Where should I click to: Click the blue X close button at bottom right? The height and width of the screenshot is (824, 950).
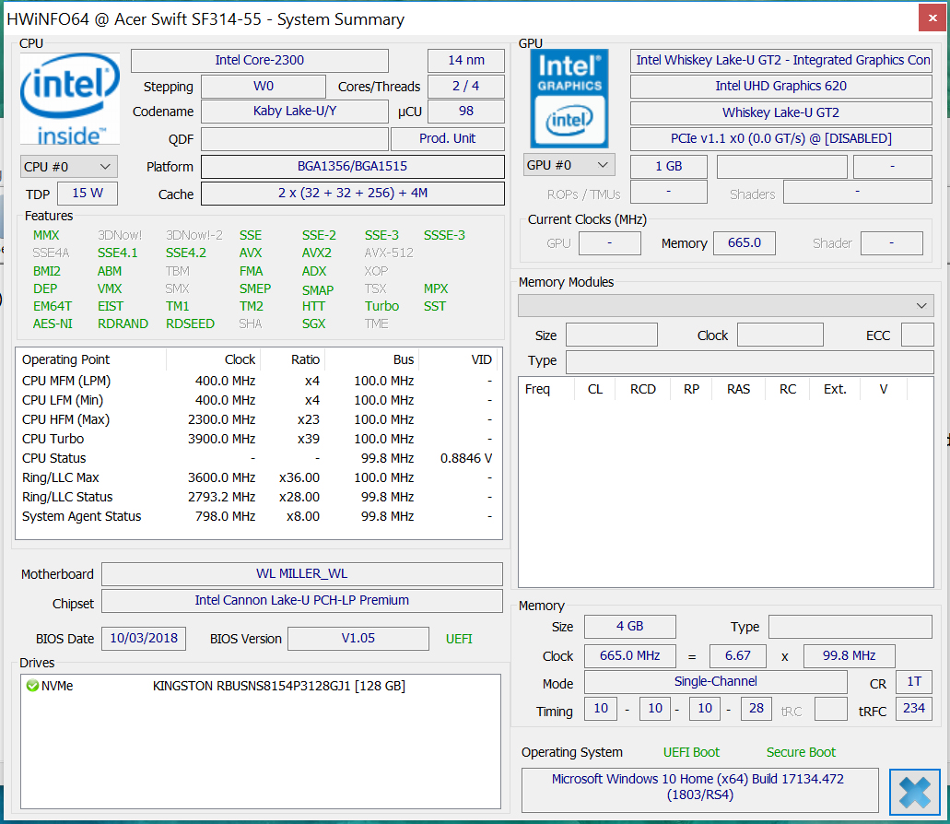(x=914, y=792)
